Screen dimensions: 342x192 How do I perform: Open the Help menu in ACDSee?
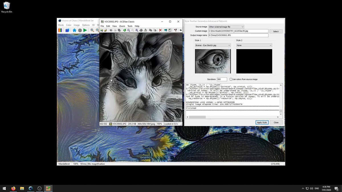pyautogui.click(x=137, y=26)
